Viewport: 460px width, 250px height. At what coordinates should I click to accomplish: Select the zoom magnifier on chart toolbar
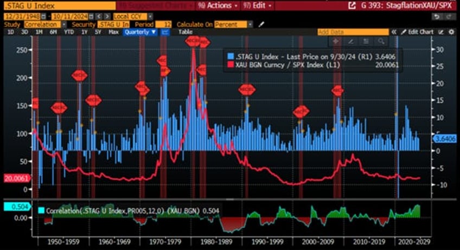[x=381, y=41]
